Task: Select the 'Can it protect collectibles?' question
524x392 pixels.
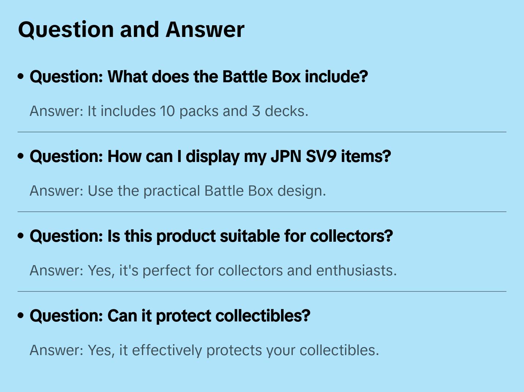Action: 170,316
